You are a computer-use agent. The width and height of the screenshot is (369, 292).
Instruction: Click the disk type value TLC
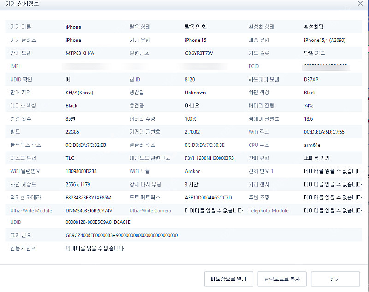[x=69, y=158]
